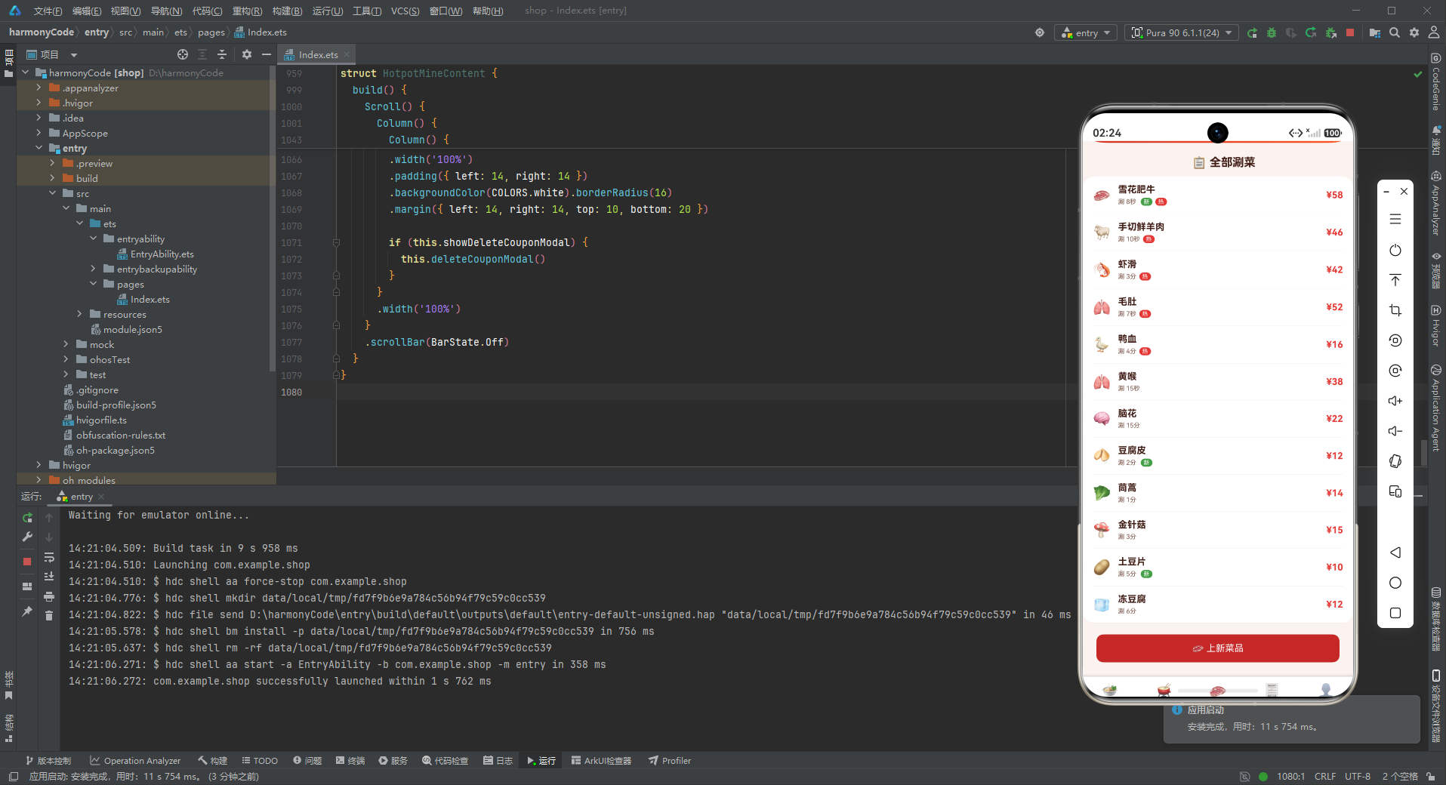Click the locate target icon beside entry selector
This screenshot has width=1446, height=785.
[1040, 32]
